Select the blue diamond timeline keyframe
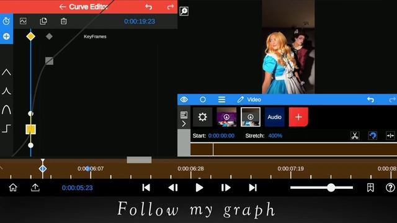Viewport: 397px width, 223px height. [x=43, y=168]
